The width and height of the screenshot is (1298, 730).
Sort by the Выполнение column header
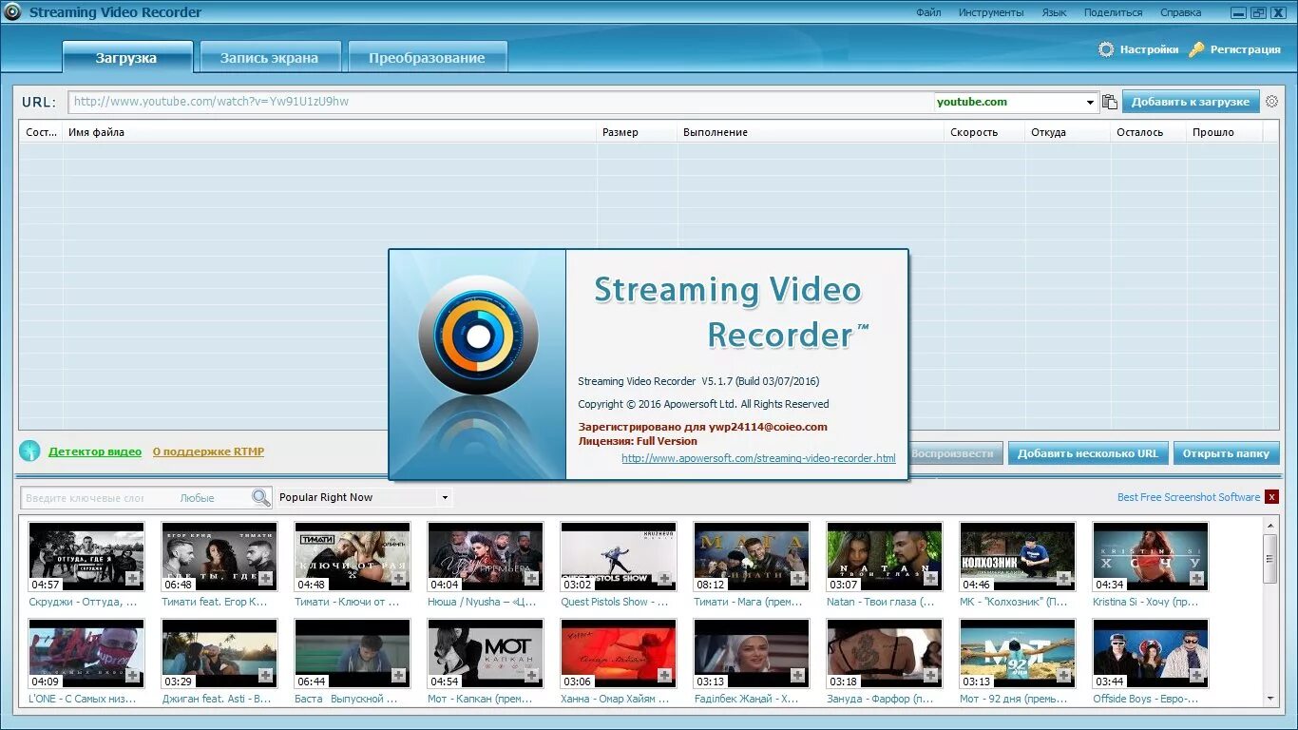[811, 132]
